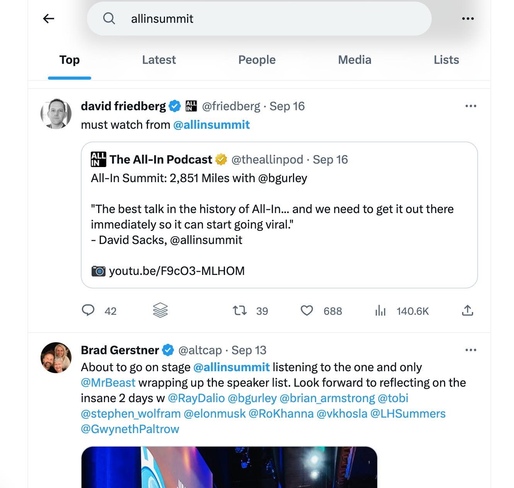514x488 pixels.
Task: Open the Lists tab
Action: point(446,60)
